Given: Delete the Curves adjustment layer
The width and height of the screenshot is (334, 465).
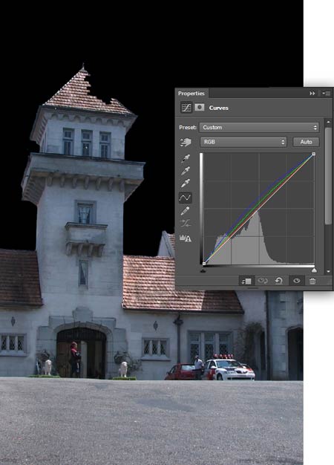Looking at the screenshot, I should click(x=312, y=281).
